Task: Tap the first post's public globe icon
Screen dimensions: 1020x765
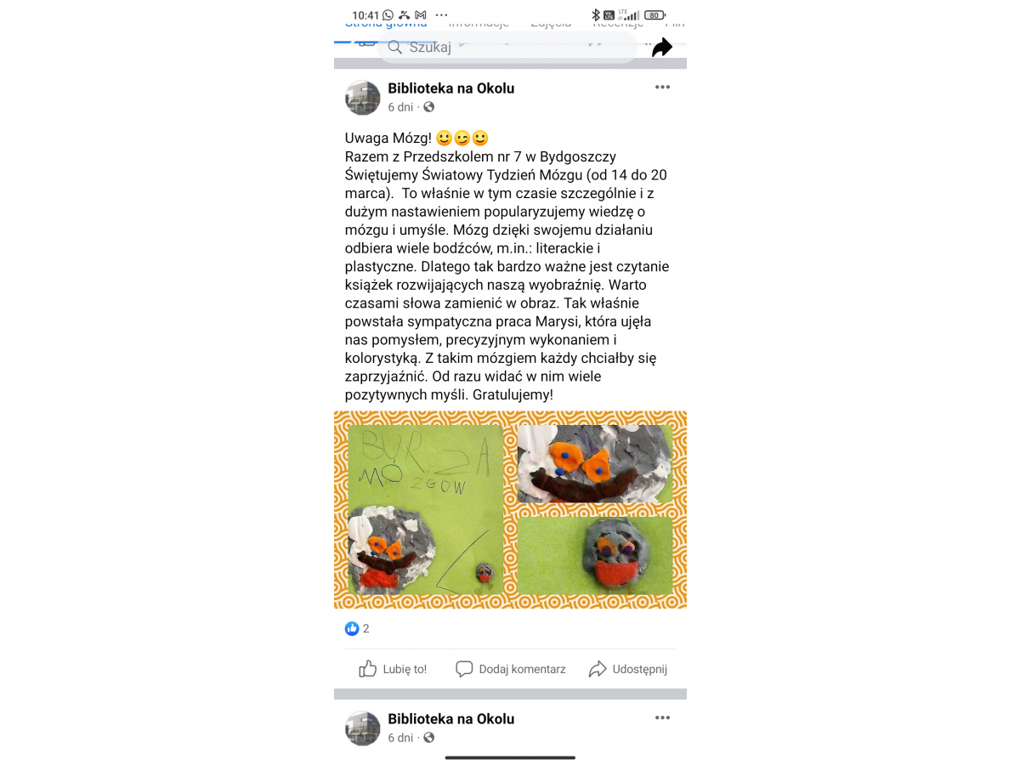Action: [428, 107]
